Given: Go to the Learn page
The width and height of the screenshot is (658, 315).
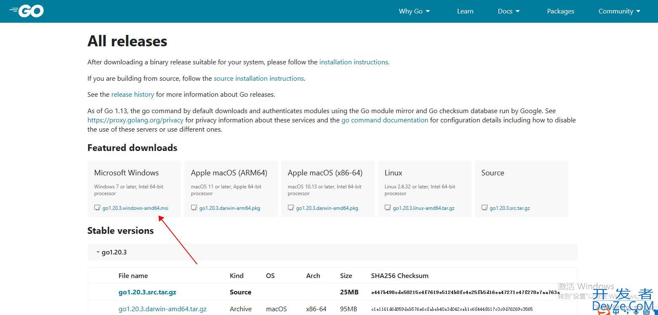Looking at the screenshot, I should pos(465,11).
